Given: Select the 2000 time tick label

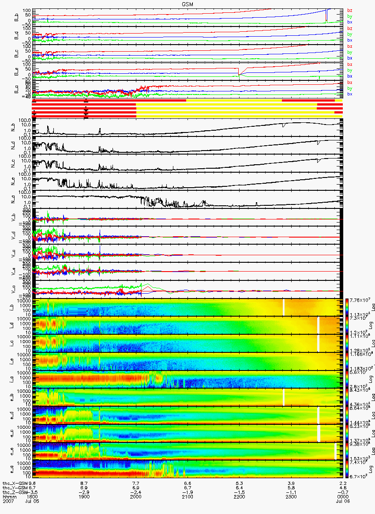Looking at the screenshot, I should click(x=135, y=497).
